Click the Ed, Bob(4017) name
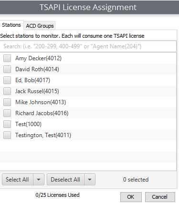 click(x=32, y=80)
